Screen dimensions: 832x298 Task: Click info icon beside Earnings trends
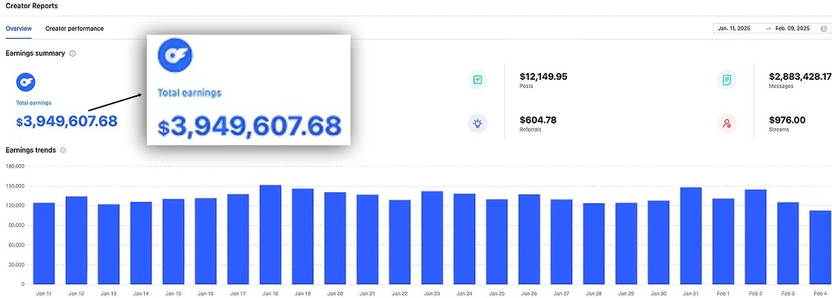tap(63, 150)
